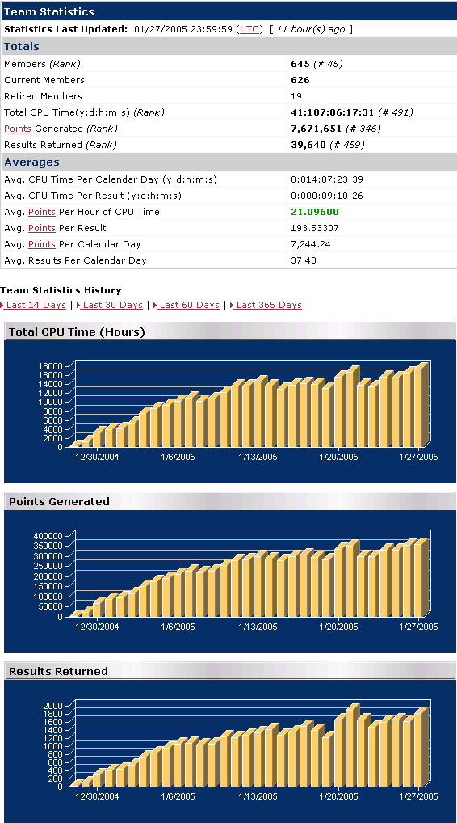Open the Last 14 Days history link
The height and width of the screenshot is (823, 457).
(x=36, y=305)
